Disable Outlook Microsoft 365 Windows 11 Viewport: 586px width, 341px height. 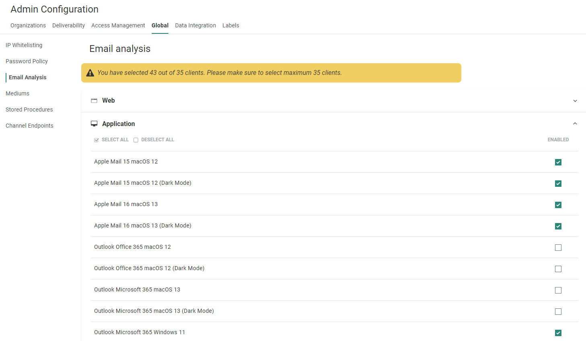coord(558,333)
